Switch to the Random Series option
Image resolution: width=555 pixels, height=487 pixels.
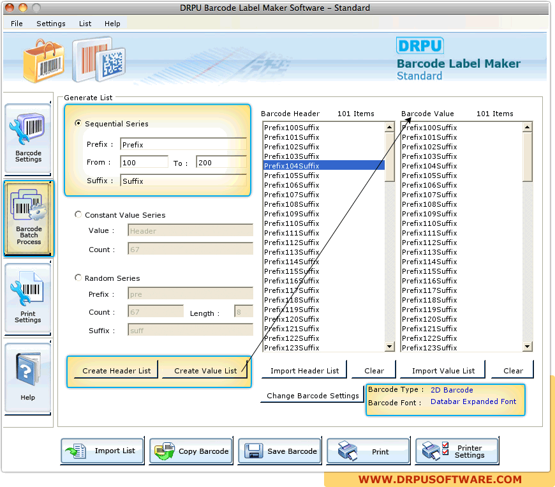point(78,278)
